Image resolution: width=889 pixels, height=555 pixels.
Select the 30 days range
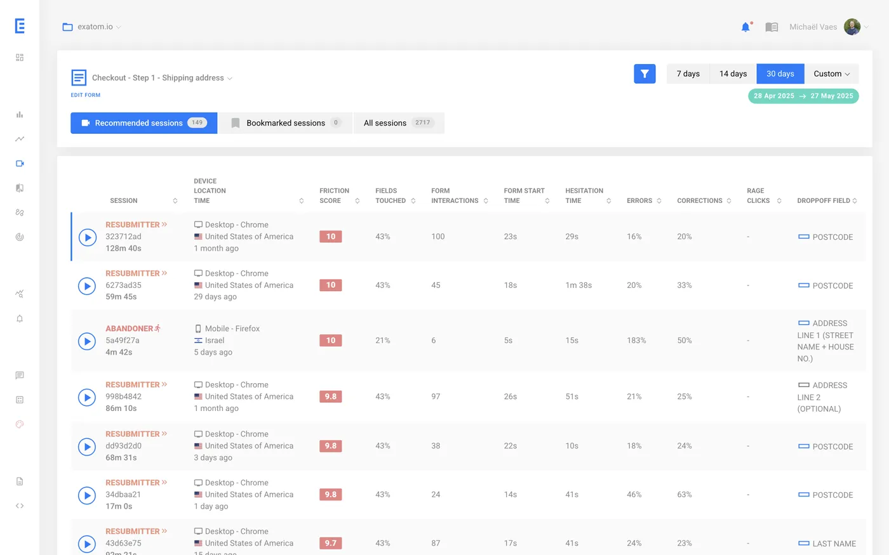pos(780,74)
